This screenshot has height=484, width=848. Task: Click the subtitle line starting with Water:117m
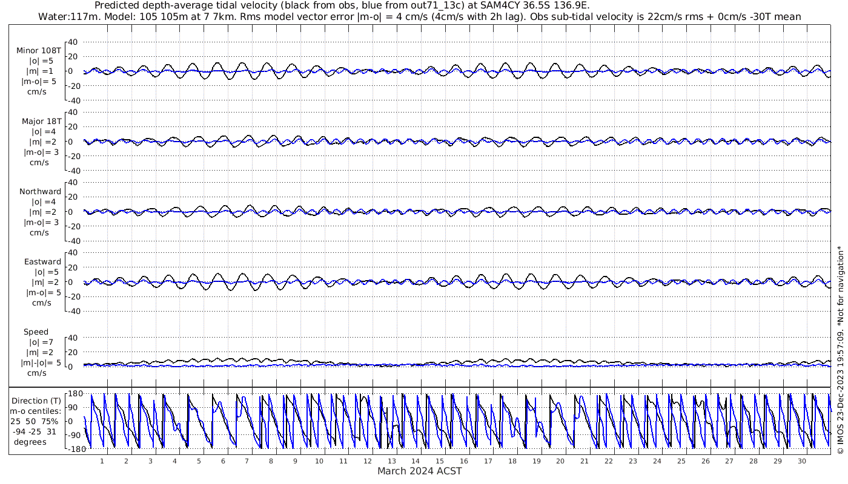[420, 17]
